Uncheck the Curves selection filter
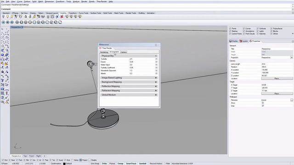The image size is (294, 165). [x=244, y=28]
